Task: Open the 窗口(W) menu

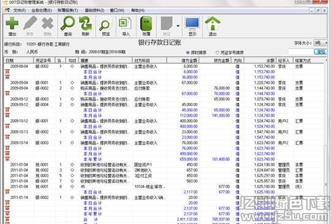Action: click(117, 10)
